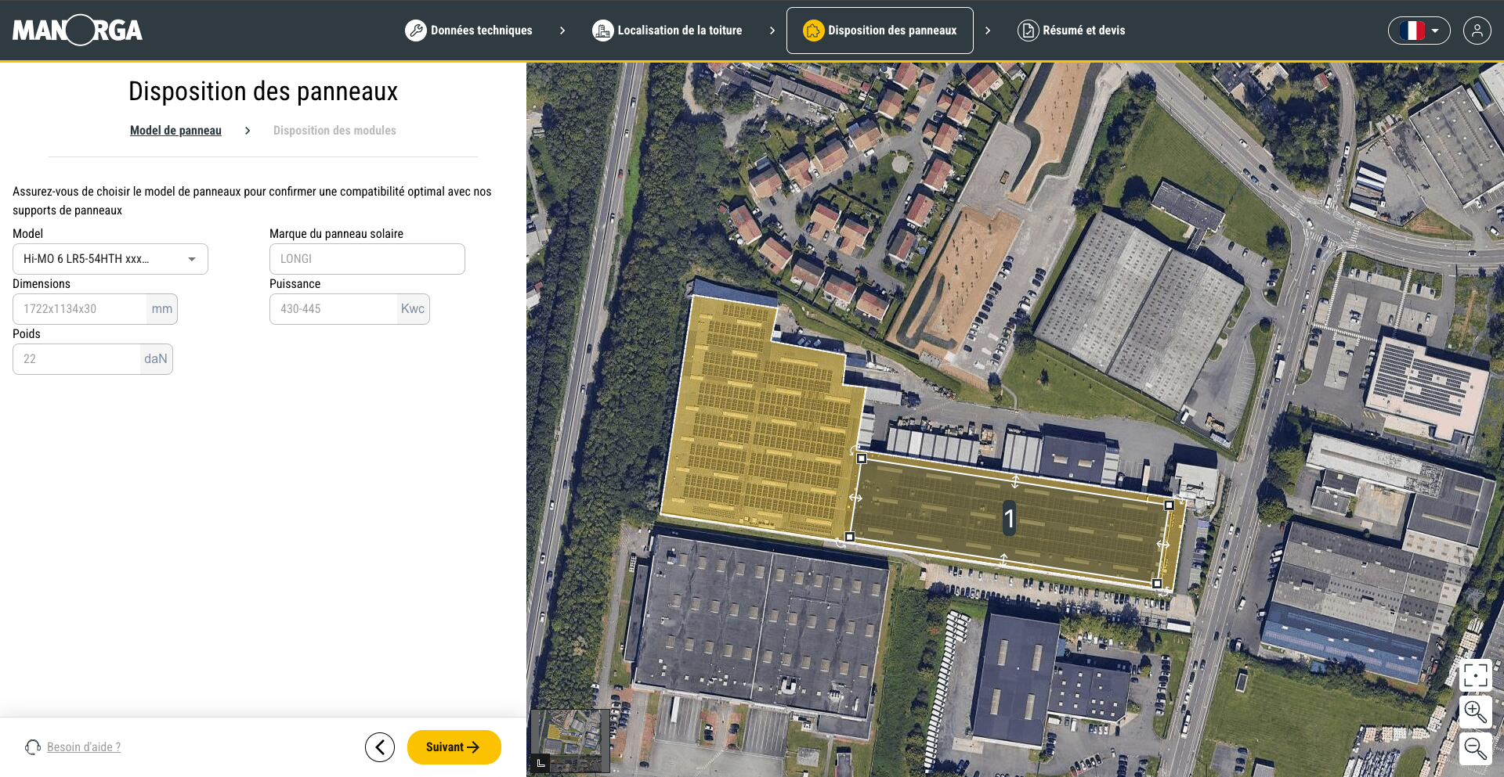This screenshot has width=1504, height=777.
Task: Zoom out on the satellite map
Action: click(1475, 748)
